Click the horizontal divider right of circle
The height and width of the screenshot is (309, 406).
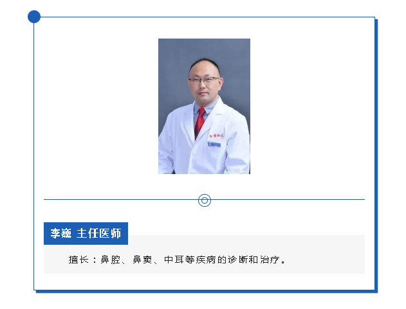tap(288, 199)
